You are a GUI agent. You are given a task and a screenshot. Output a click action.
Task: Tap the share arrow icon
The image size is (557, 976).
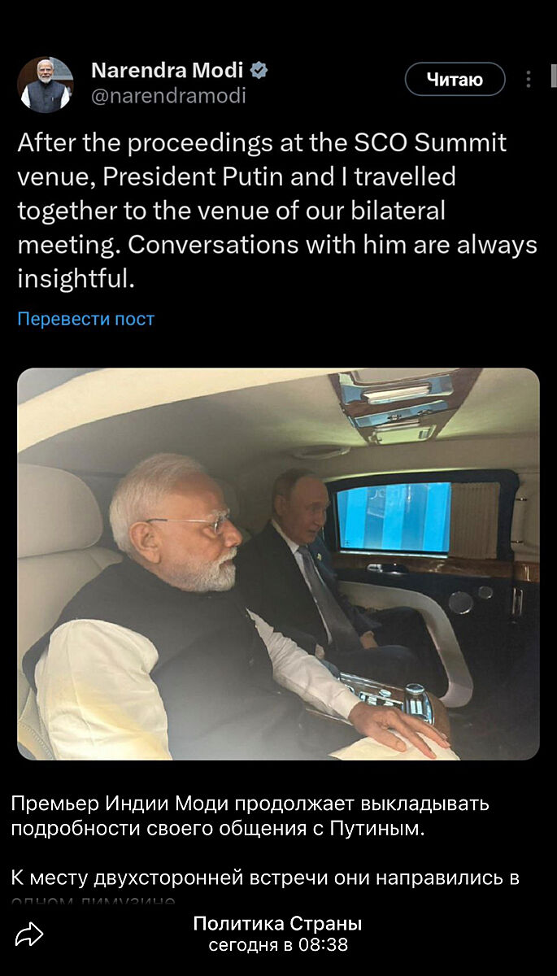[29, 935]
